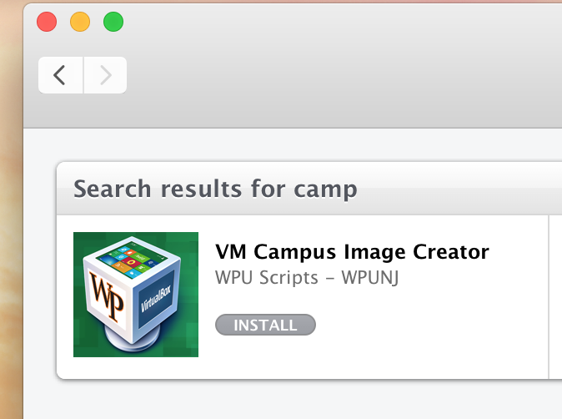
Task: Minimize the window with the yellow button
Action: [80, 22]
